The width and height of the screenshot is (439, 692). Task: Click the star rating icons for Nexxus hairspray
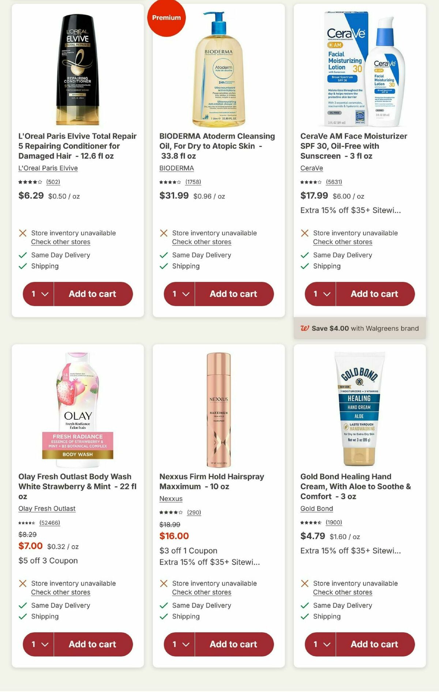172,512
